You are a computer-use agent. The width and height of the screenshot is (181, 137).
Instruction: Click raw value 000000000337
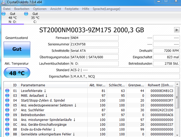tap(162, 125)
